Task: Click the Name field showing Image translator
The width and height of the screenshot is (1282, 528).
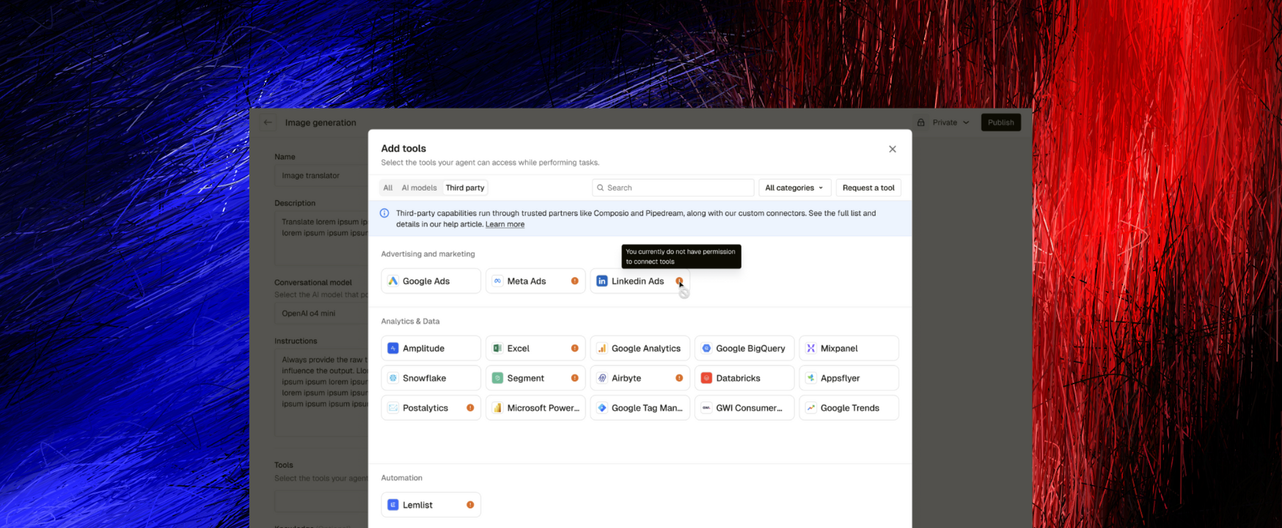Action: tap(321, 175)
